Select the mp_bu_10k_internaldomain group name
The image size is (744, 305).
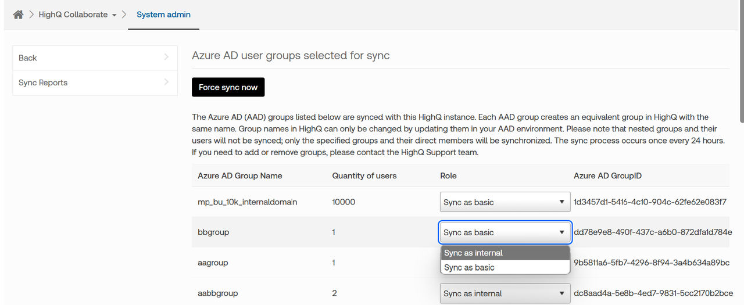pos(247,202)
